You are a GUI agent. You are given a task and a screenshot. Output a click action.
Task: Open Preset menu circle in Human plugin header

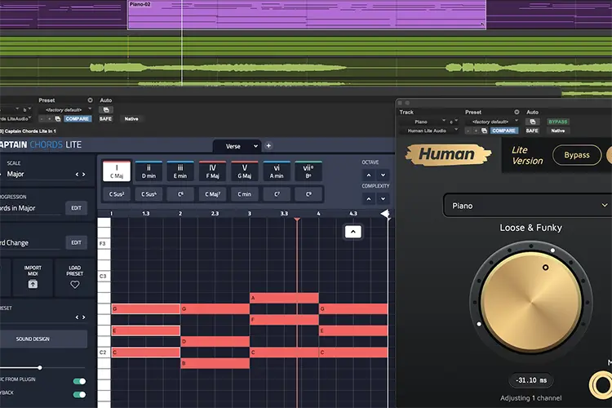(x=517, y=112)
